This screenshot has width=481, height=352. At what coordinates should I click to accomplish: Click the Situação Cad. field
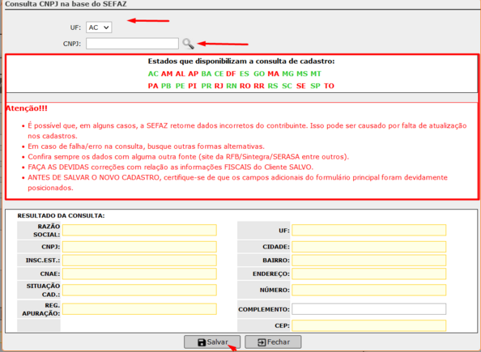(x=139, y=290)
